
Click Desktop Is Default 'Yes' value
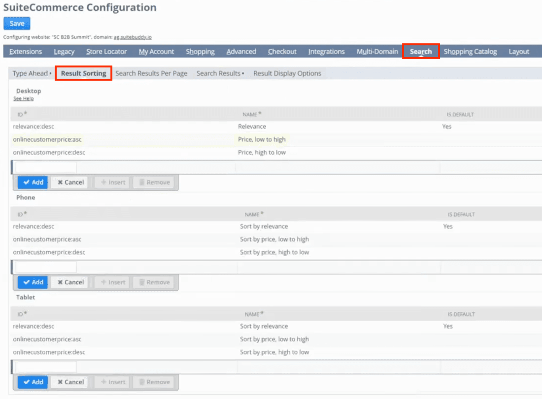pos(446,127)
